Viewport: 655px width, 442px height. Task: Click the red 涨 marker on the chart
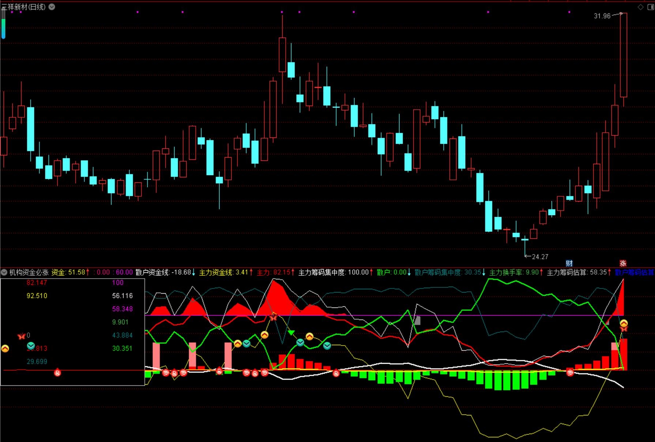click(x=623, y=263)
